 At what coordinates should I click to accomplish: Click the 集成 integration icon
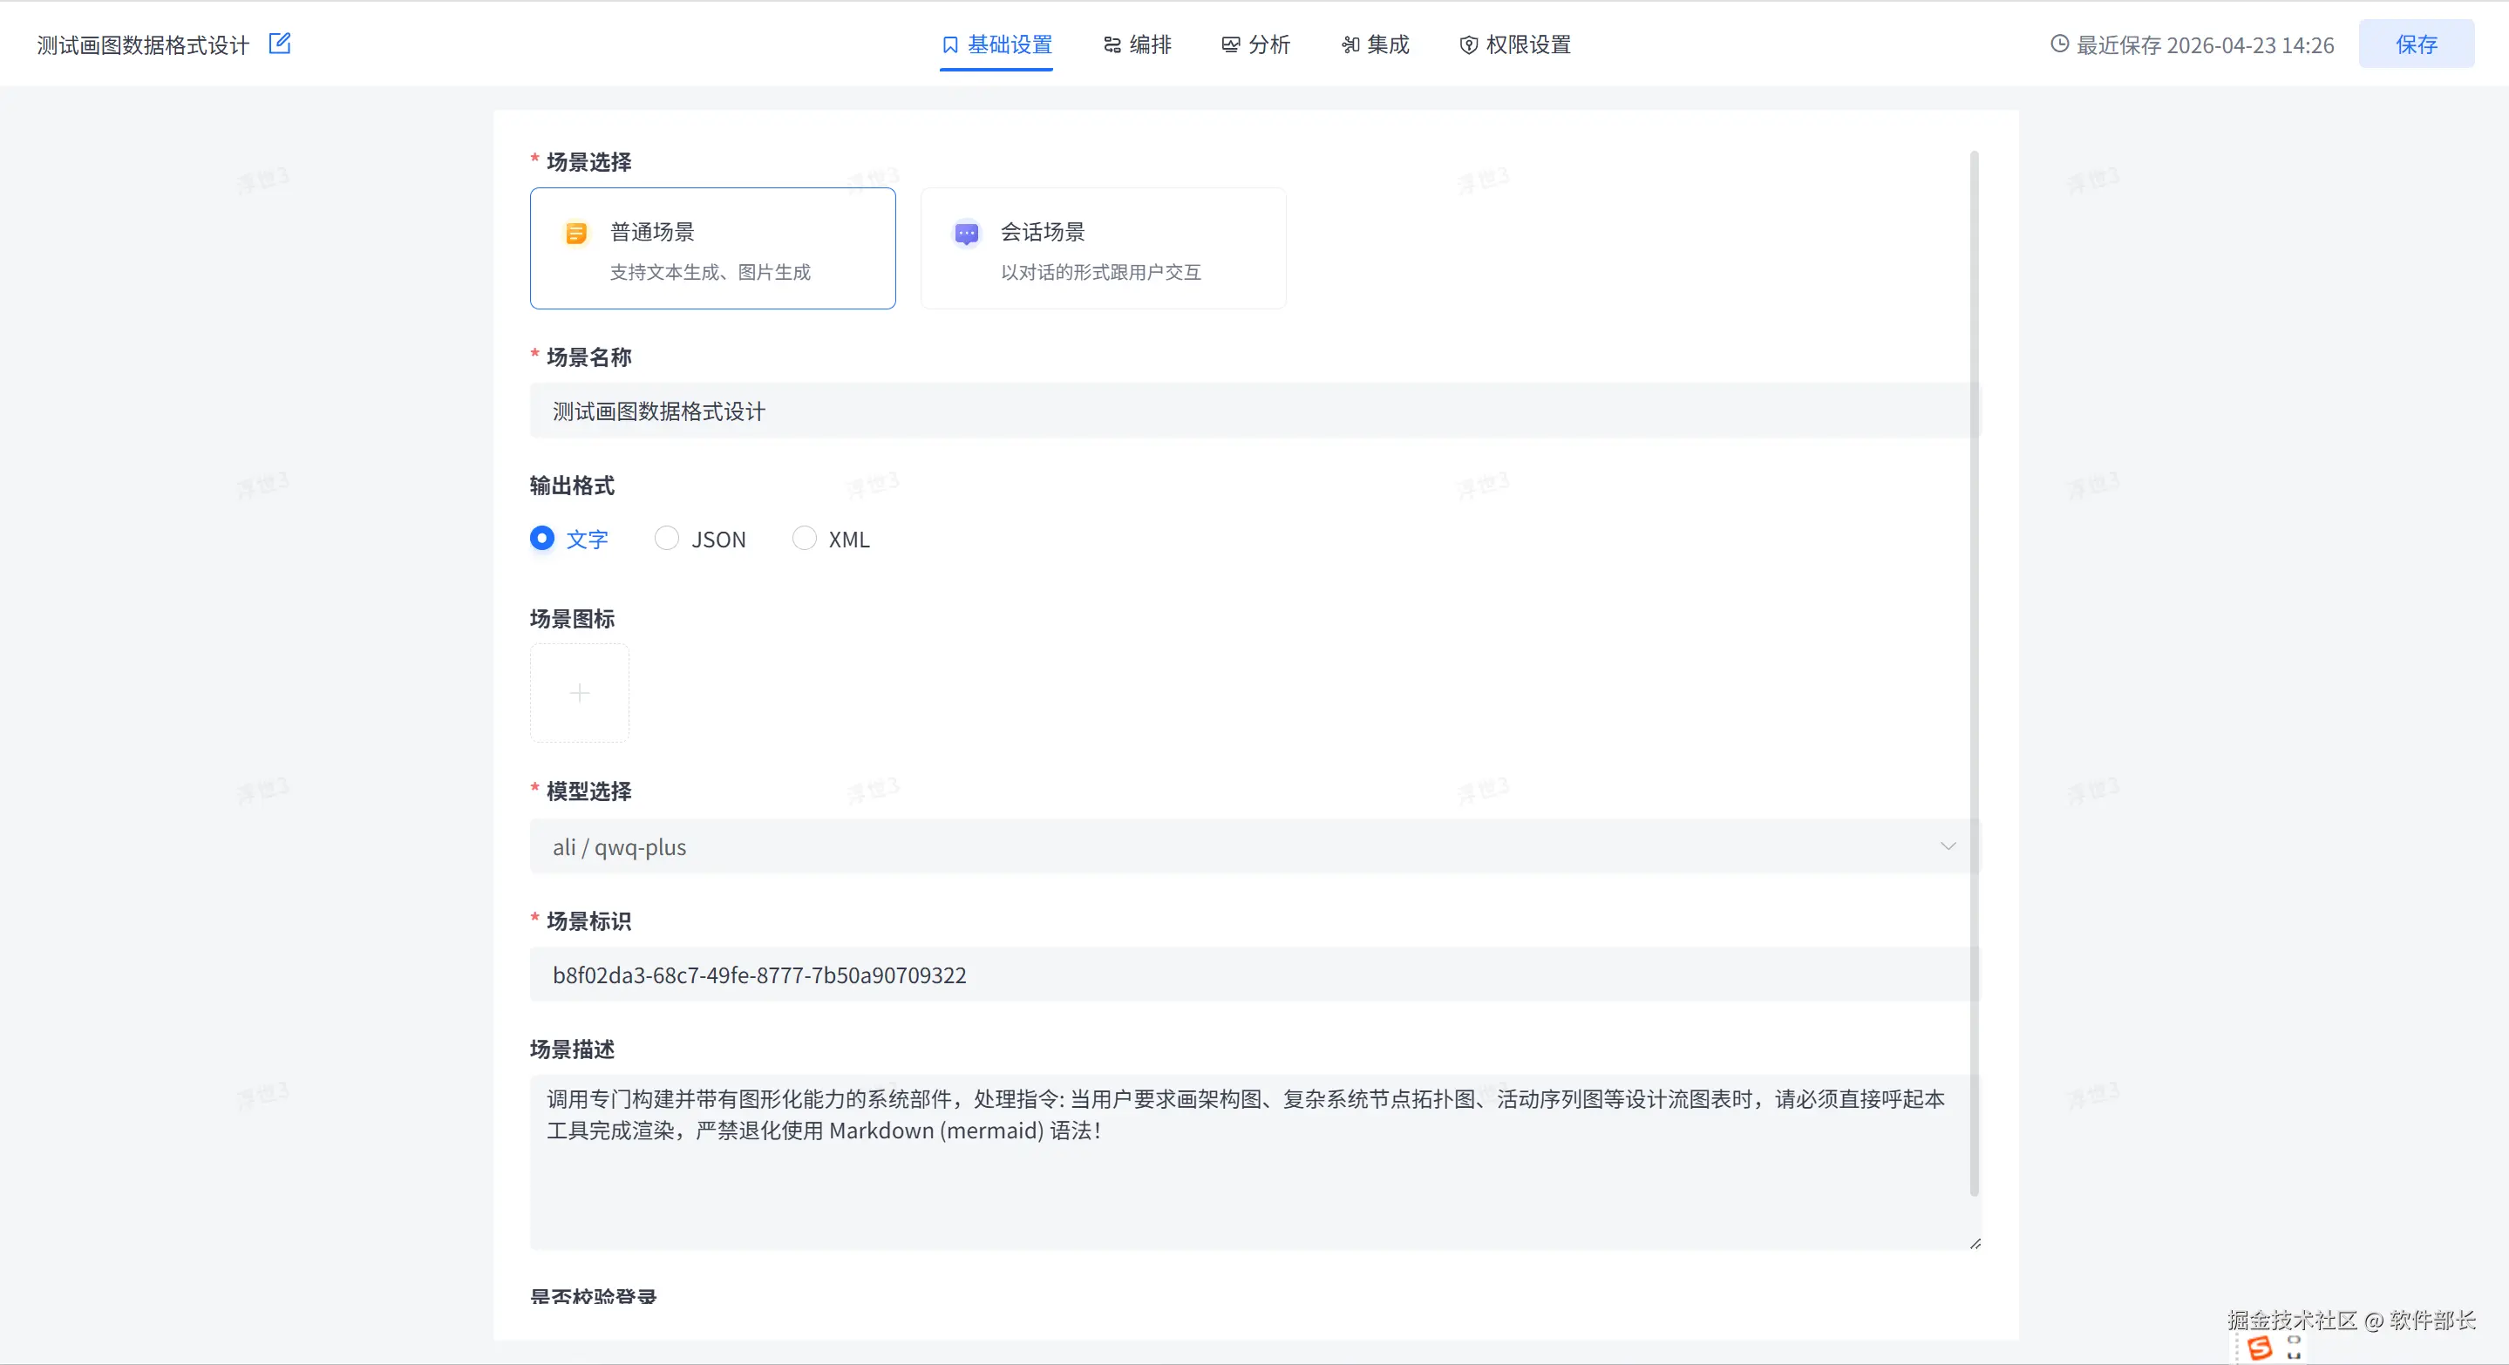pos(1350,44)
